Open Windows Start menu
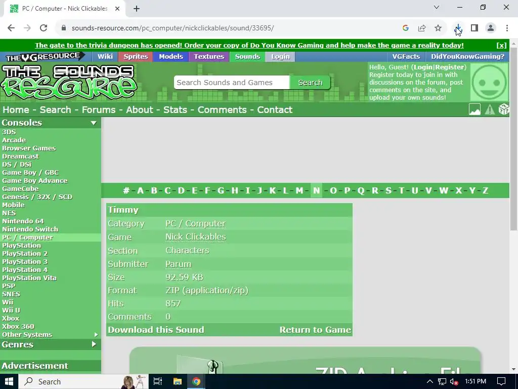Screen dimensions: 518x389 (9, 382)
